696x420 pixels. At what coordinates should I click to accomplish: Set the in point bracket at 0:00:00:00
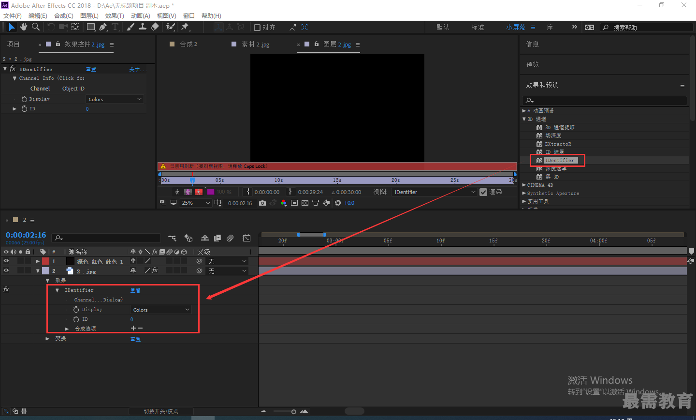(x=248, y=192)
